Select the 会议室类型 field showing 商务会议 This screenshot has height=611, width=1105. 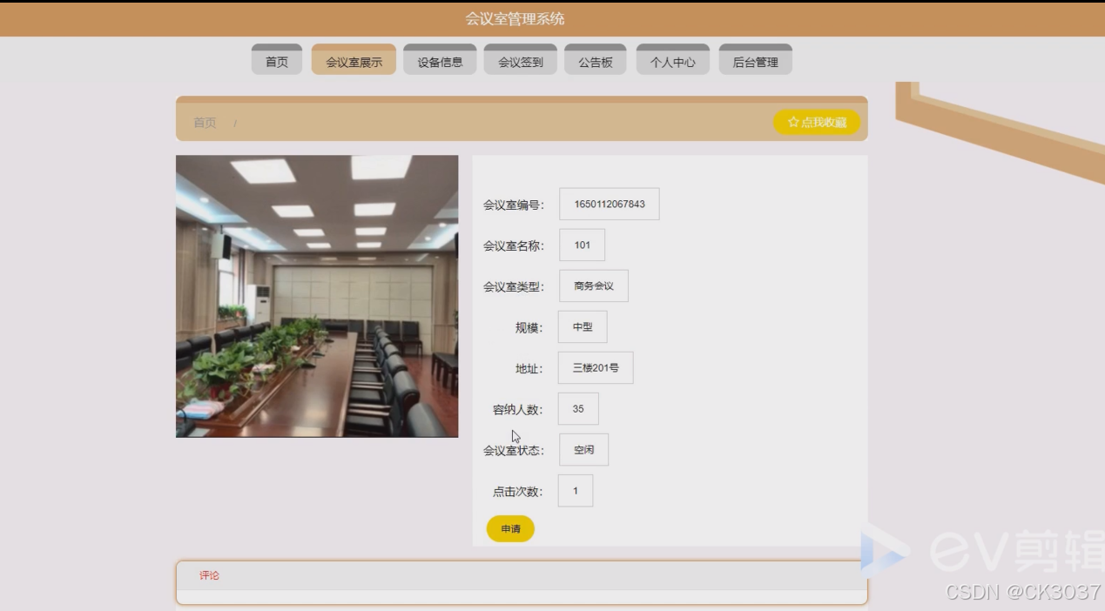coord(593,285)
